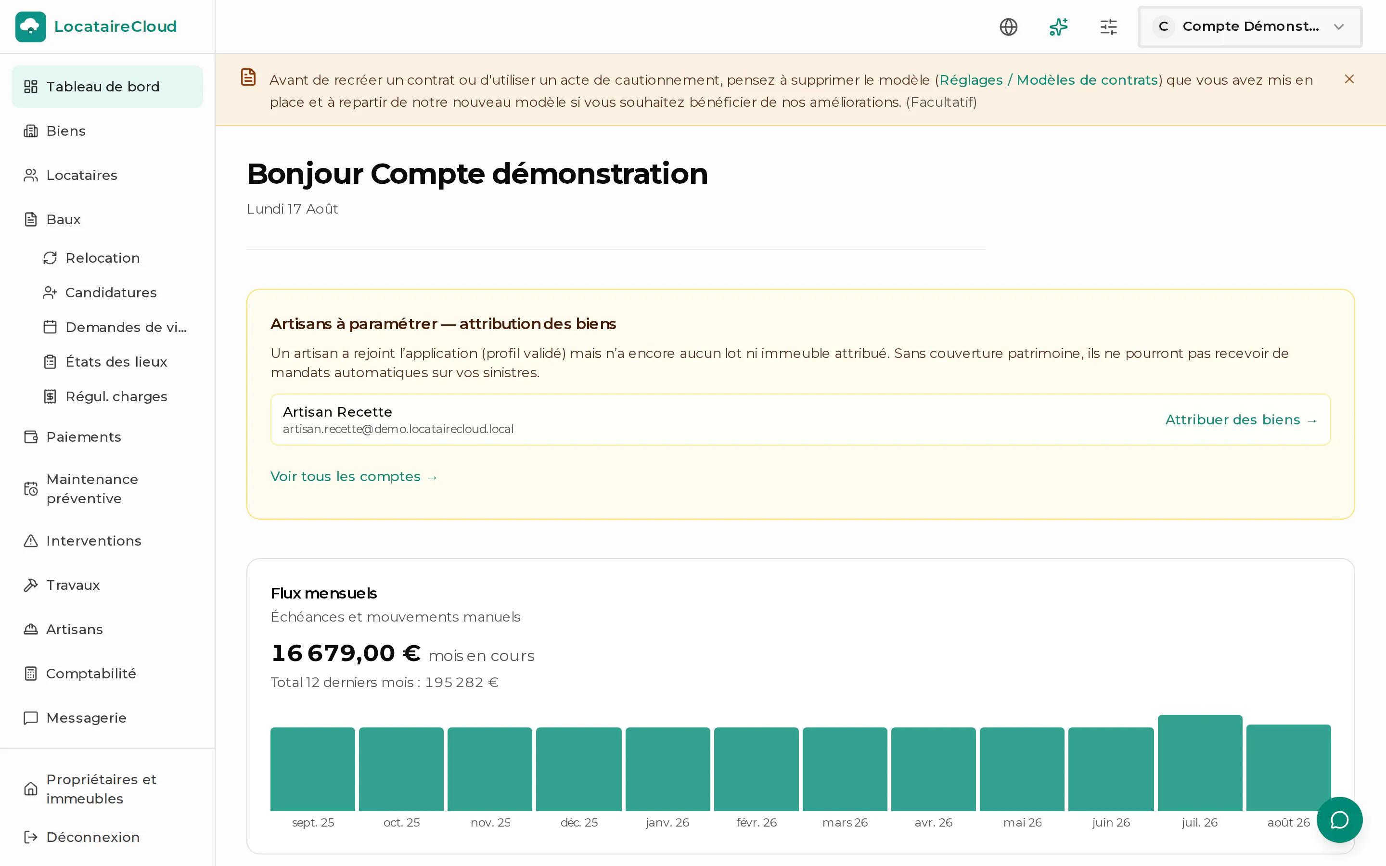The height and width of the screenshot is (866, 1386).
Task: Click the Déconnexion logout icon
Action: coord(31,837)
